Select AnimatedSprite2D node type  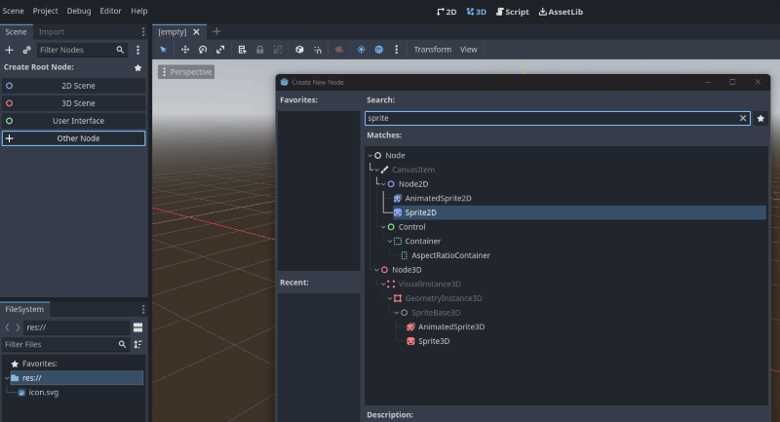click(438, 198)
